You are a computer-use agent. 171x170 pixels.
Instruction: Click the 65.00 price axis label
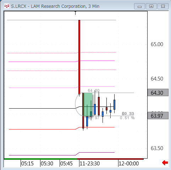click(x=157, y=44)
